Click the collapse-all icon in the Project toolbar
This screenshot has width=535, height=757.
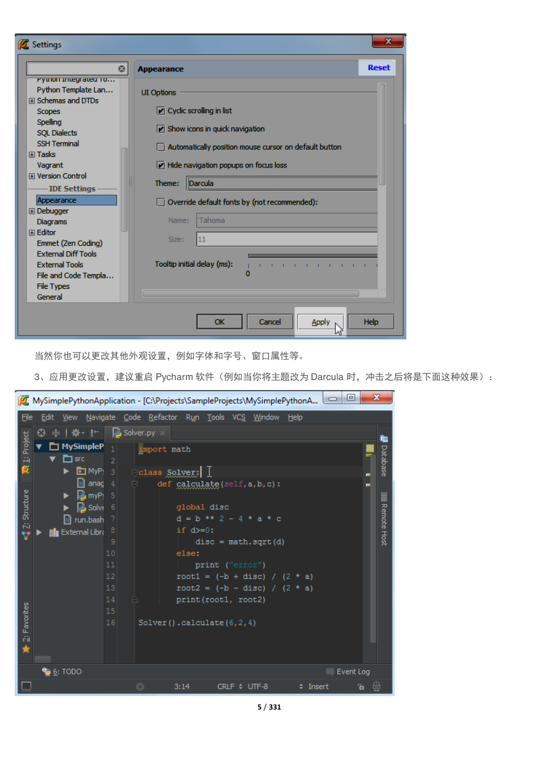tap(55, 433)
